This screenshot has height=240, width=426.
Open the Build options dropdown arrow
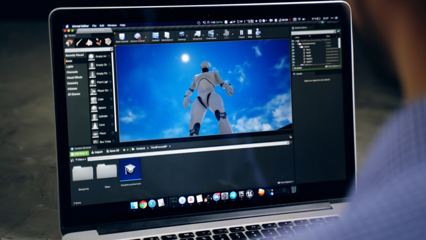point(233,34)
